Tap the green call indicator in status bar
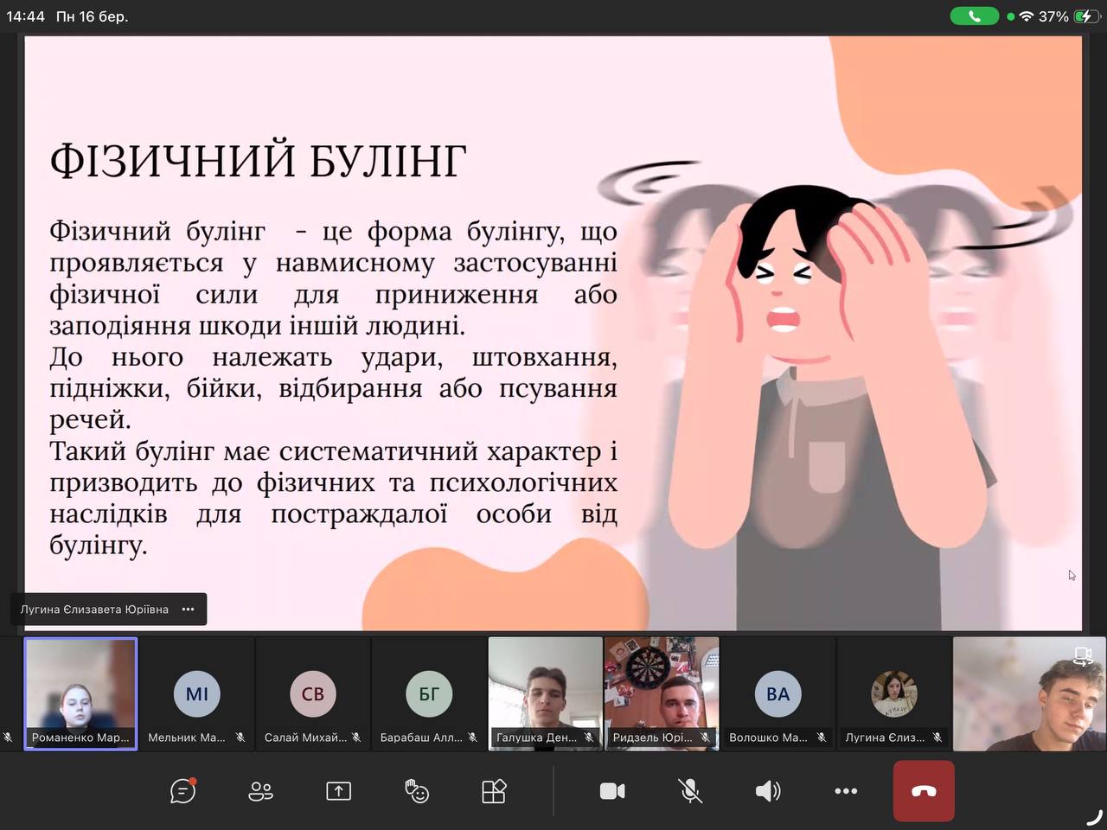Image resolution: width=1107 pixels, height=830 pixels. tap(974, 16)
